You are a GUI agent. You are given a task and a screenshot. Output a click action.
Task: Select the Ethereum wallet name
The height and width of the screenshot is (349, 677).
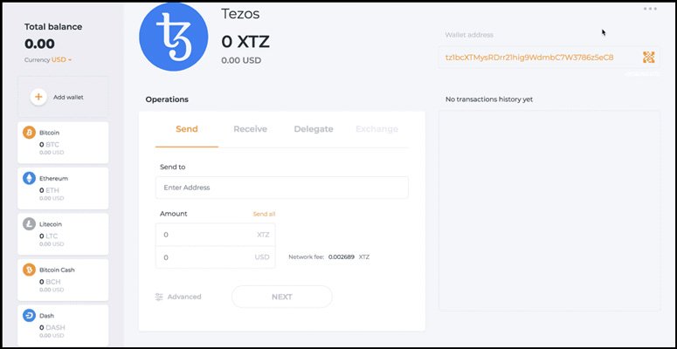coord(53,178)
